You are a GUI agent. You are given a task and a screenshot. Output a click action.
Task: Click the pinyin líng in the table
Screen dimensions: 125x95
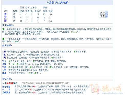(x=50, y=21)
